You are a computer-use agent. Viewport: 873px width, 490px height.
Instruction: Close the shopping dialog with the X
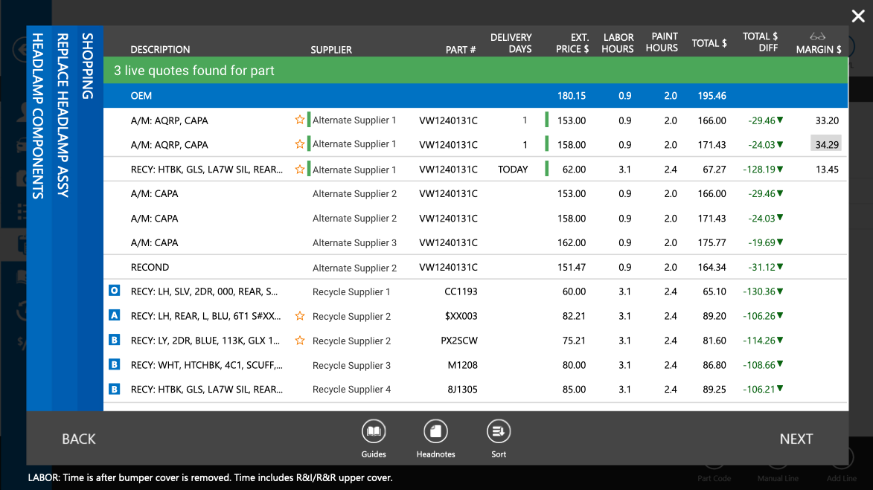pos(858,16)
